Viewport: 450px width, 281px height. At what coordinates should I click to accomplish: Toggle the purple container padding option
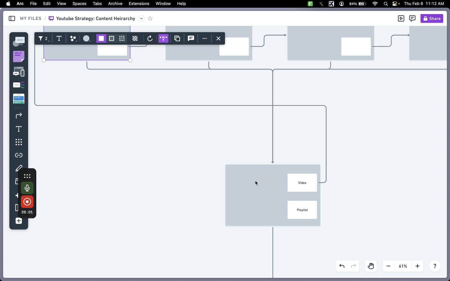163,38
